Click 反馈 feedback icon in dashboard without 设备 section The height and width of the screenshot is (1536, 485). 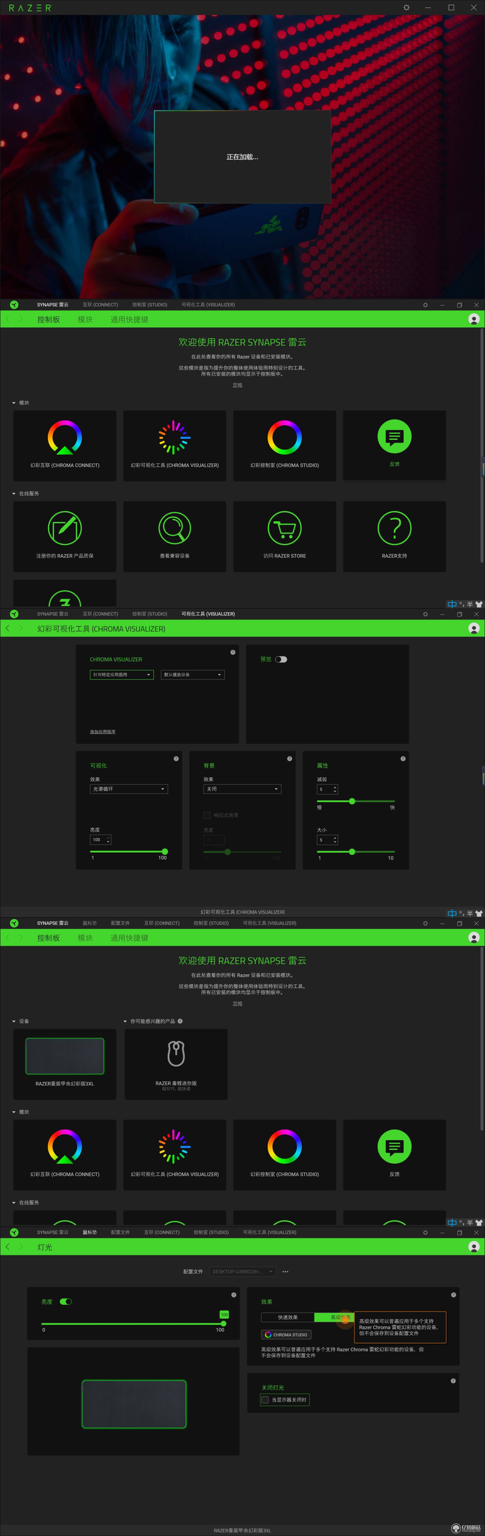[x=395, y=436]
